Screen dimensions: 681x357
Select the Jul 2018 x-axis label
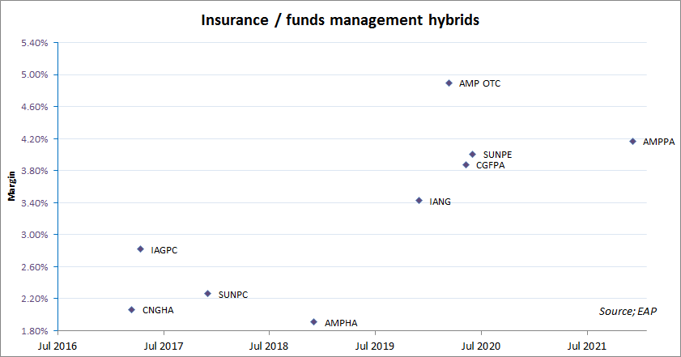coord(269,346)
